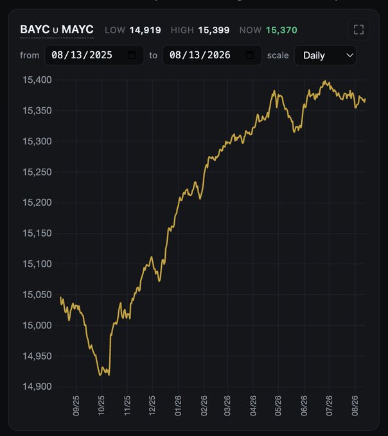Screen dimensions: 388x436
Task: Click the from date field 08/13/2025
Action: (x=94, y=55)
